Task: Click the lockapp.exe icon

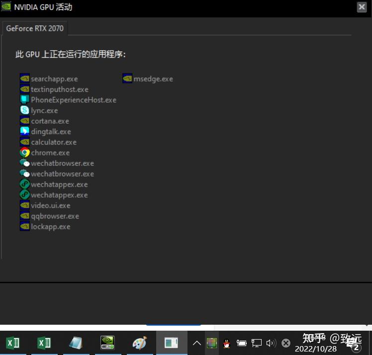Action: point(25,226)
